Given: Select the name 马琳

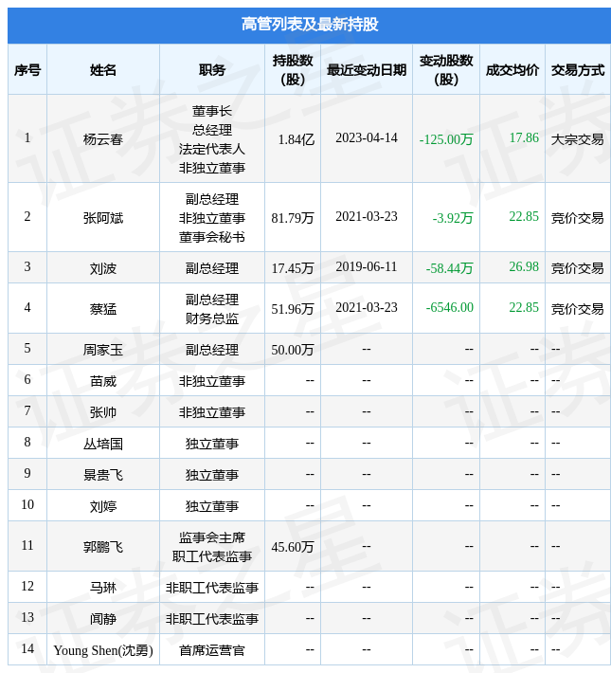Looking at the screenshot, I should coord(103,587).
